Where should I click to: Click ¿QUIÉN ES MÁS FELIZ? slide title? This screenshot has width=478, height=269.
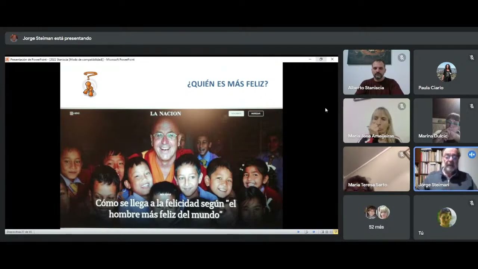[227, 84]
